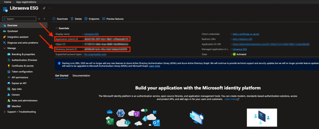Click the Authentication (Preview) icon

pyautogui.click(x=9, y=60)
